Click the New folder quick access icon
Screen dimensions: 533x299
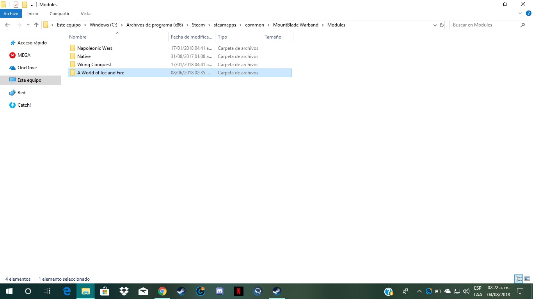tap(25, 5)
